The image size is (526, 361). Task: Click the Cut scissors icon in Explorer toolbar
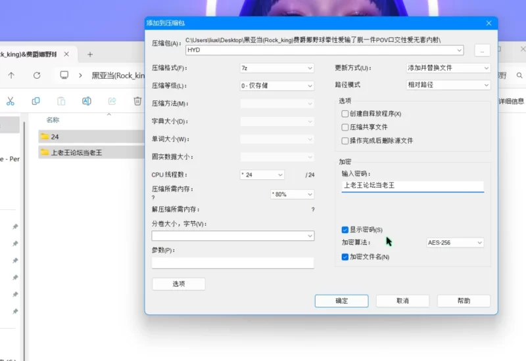pyautogui.click(x=11, y=101)
